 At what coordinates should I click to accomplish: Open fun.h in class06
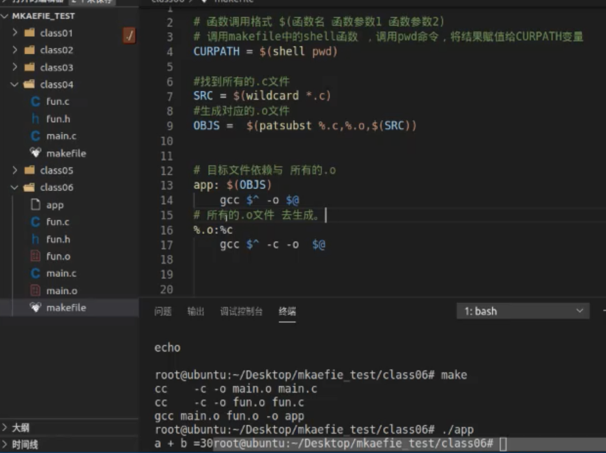[59, 239]
